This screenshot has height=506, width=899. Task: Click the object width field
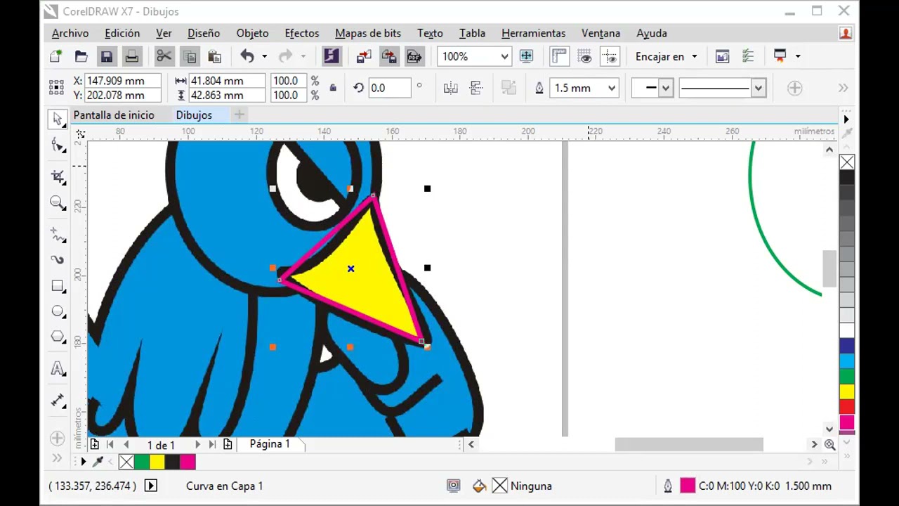(227, 81)
